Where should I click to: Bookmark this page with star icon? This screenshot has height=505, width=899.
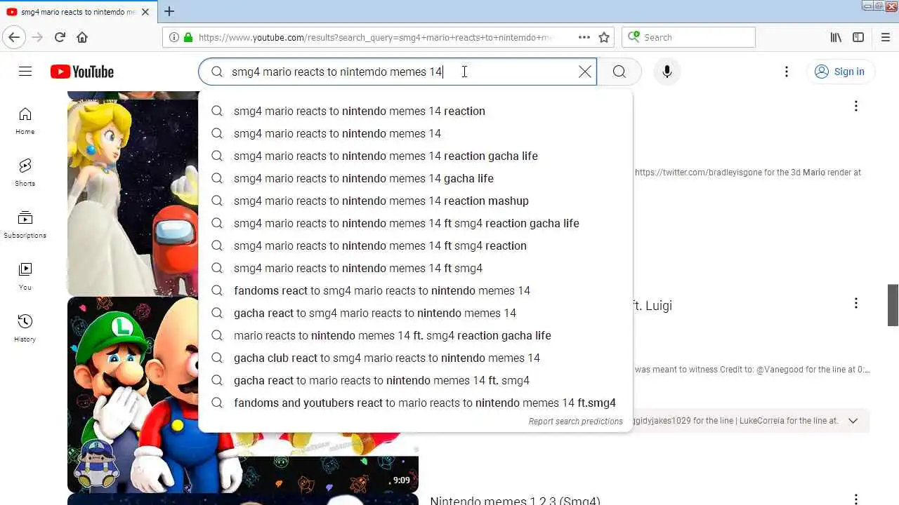(x=604, y=37)
